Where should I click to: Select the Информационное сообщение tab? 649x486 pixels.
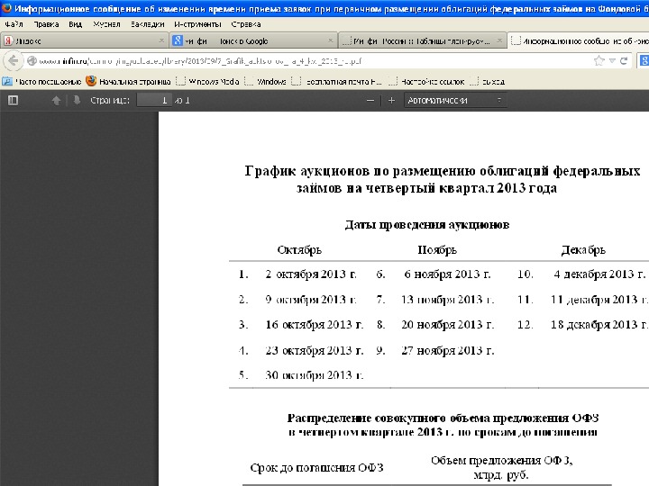[579, 40]
